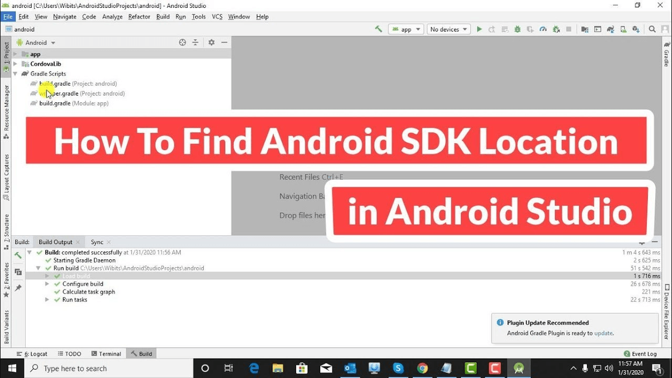
Task: Click the toggle view icon in Build panel
Action: 18,272
